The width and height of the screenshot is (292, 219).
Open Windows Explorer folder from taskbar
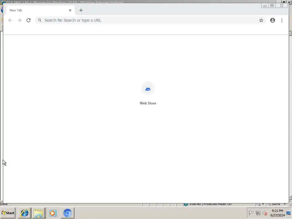pos(39,213)
